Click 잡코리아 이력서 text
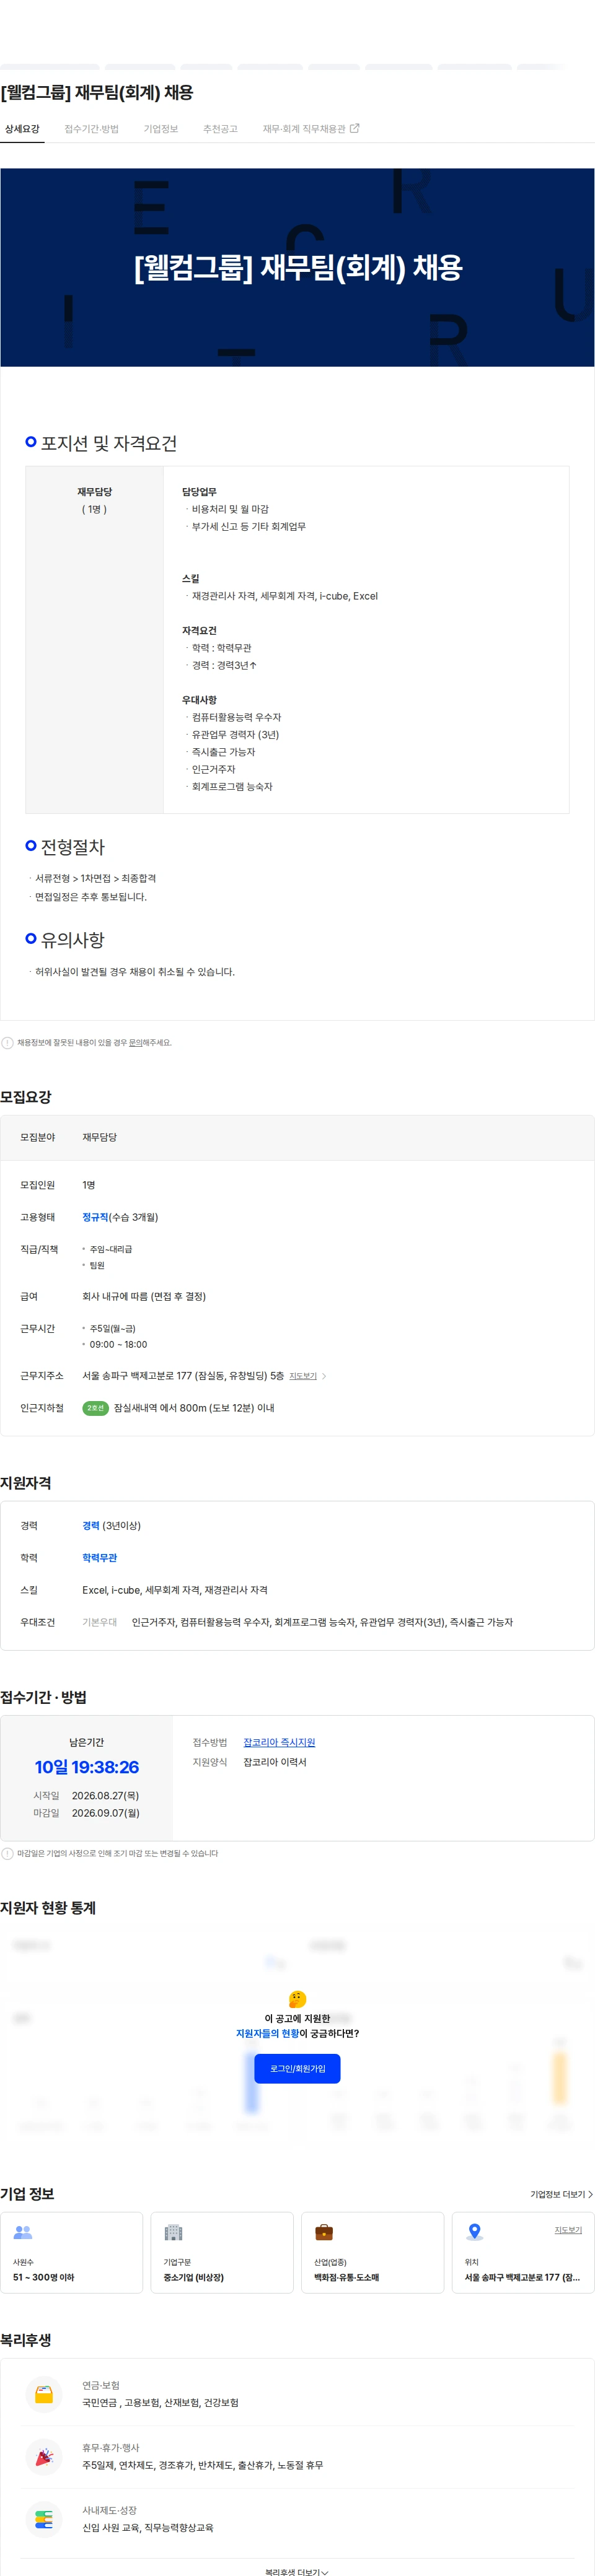595x2576 pixels. (275, 1762)
